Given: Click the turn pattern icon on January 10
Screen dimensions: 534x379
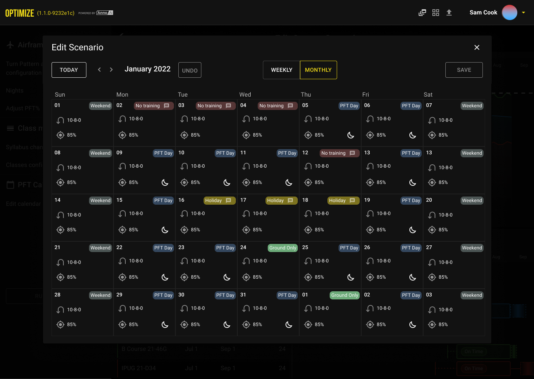Looking at the screenshot, I should [x=184, y=167].
